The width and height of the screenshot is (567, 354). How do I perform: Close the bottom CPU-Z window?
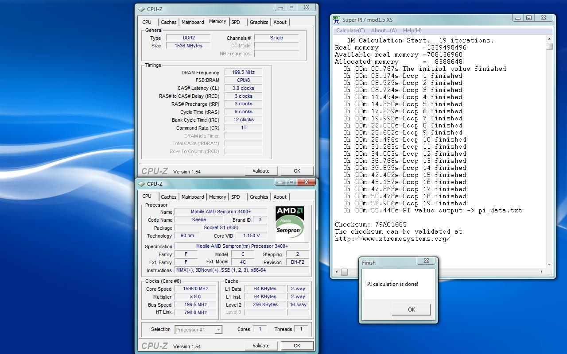pyautogui.click(x=306, y=182)
